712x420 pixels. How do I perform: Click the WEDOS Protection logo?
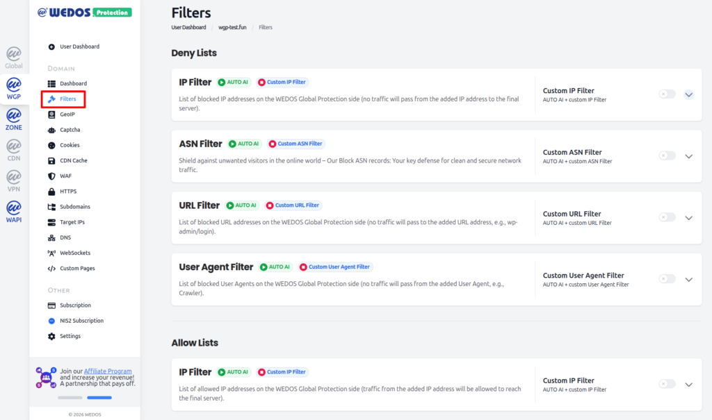pyautogui.click(x=84, y=12)
